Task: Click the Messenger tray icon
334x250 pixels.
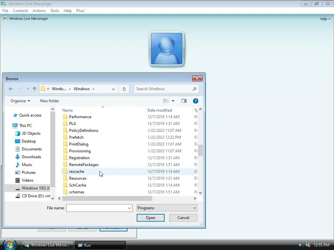Action: (308, 245)
